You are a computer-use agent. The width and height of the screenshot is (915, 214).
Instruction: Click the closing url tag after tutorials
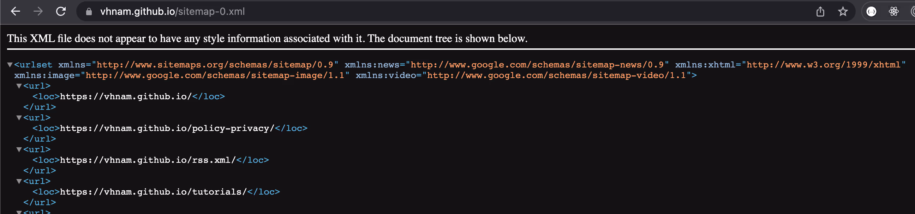pyautogui.click(x=40, y=202)
